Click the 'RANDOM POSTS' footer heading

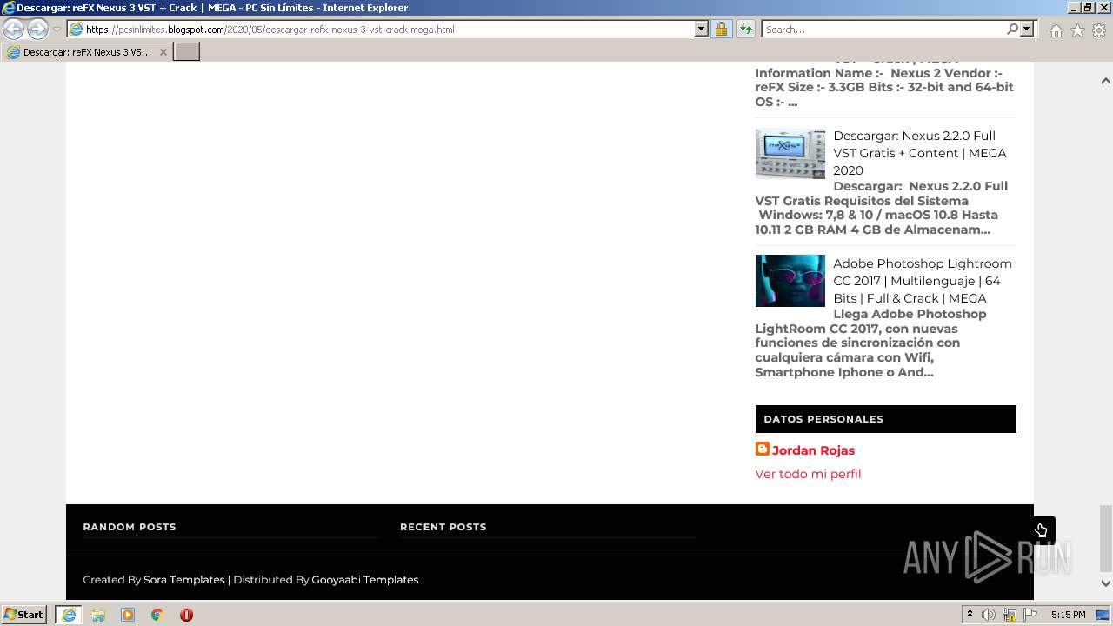(130, 527)
